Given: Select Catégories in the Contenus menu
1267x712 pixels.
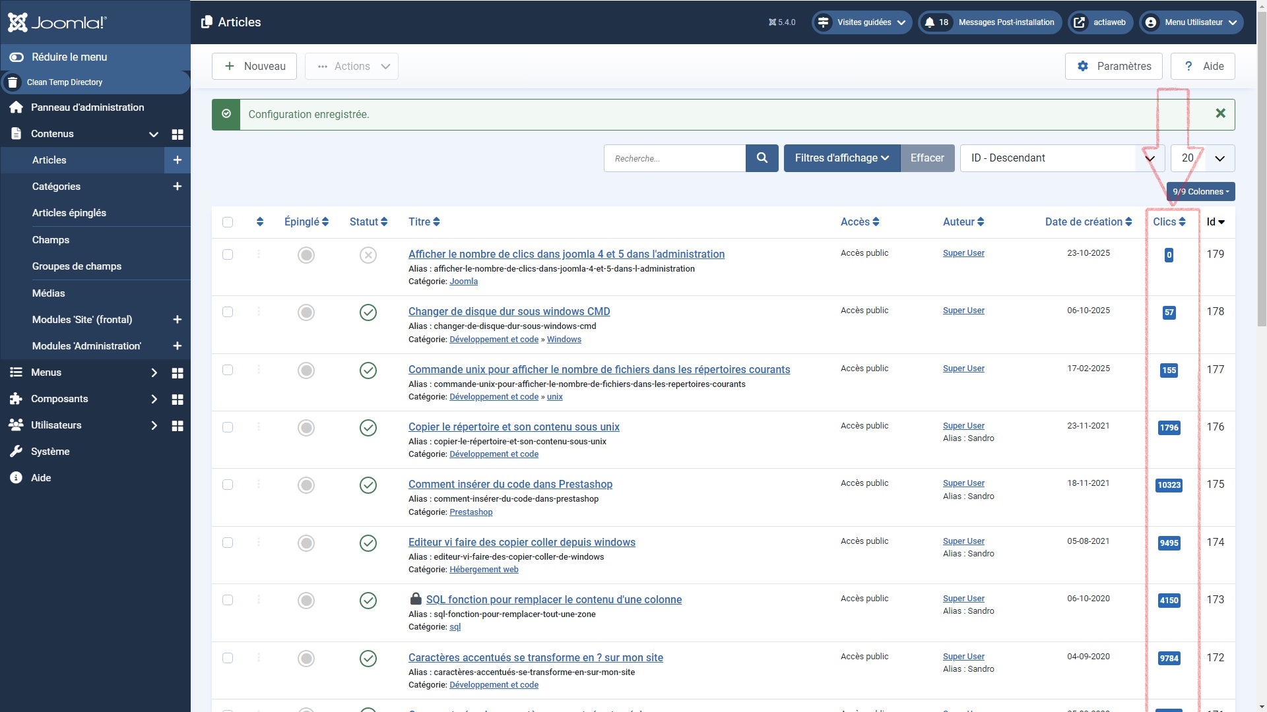Looking at the screenshot, I should pos(56,187).
